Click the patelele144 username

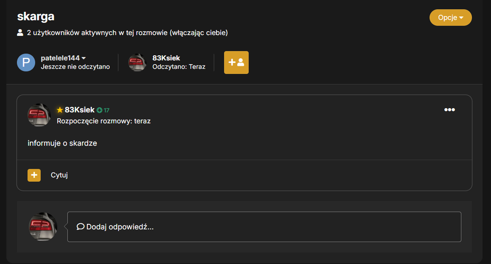coord(60,58)
